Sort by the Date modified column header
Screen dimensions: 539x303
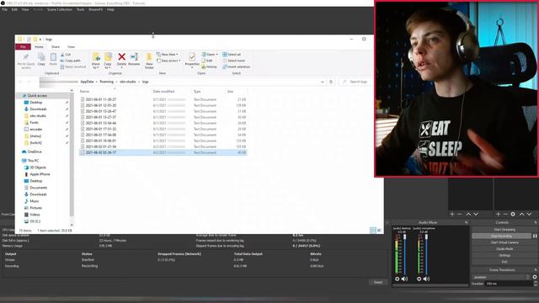coord(163,92)
